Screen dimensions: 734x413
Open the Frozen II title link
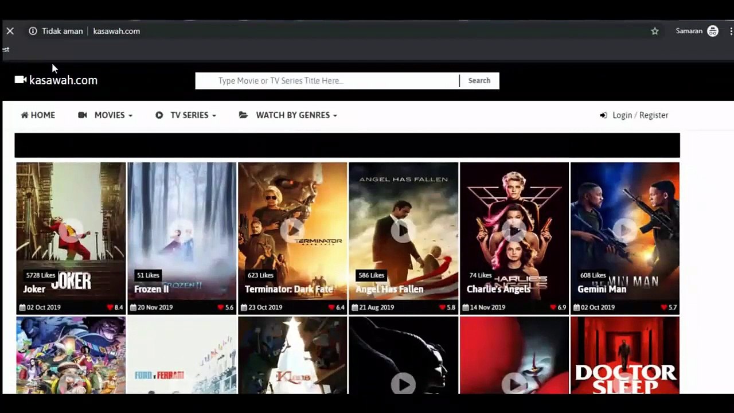[151, 289]
